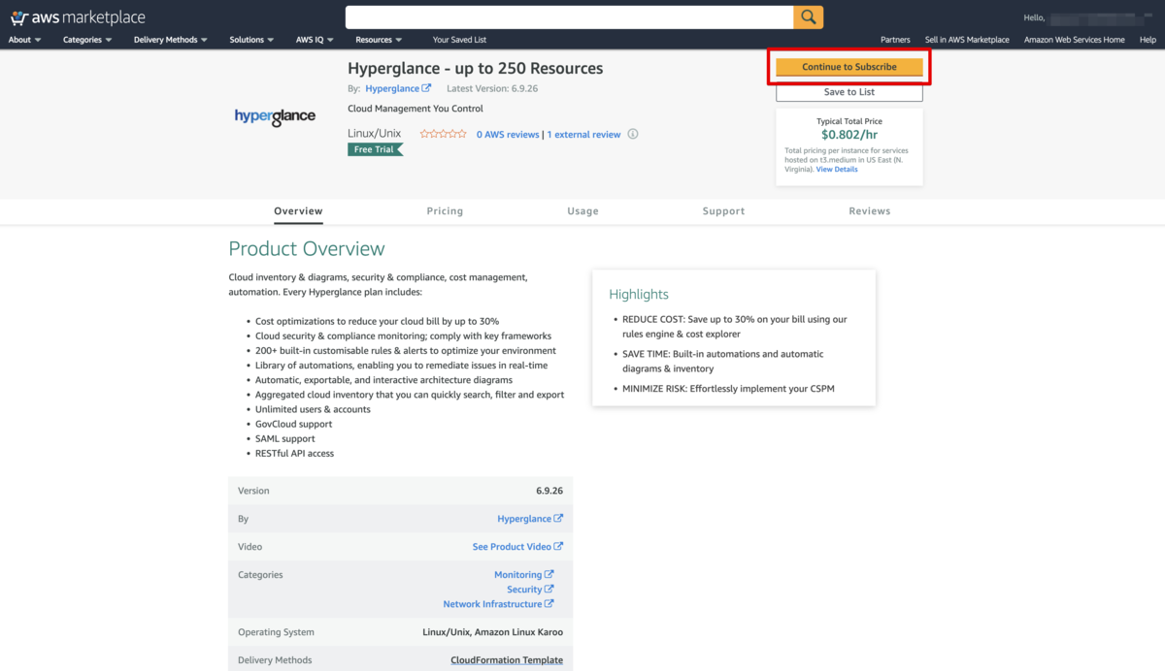Open Amazon Web Services Home
Screen dimensions: 1165x671
1074,40
